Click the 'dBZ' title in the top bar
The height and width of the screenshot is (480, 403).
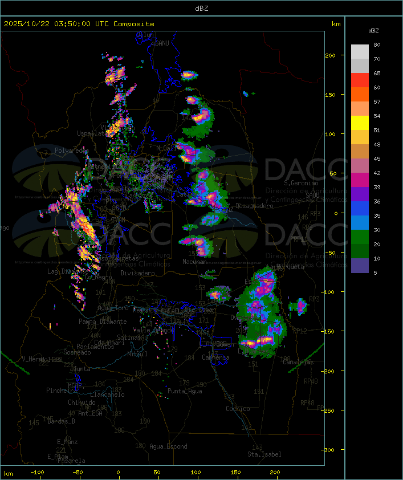(x=202, y=9)
